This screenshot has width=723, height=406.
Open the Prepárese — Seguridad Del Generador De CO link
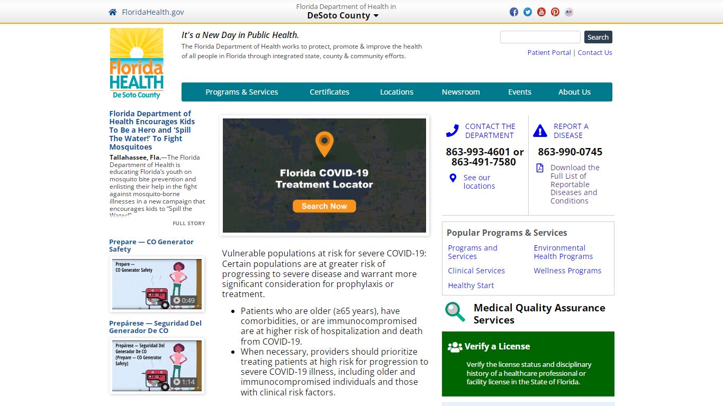click(x=155, y=327)
